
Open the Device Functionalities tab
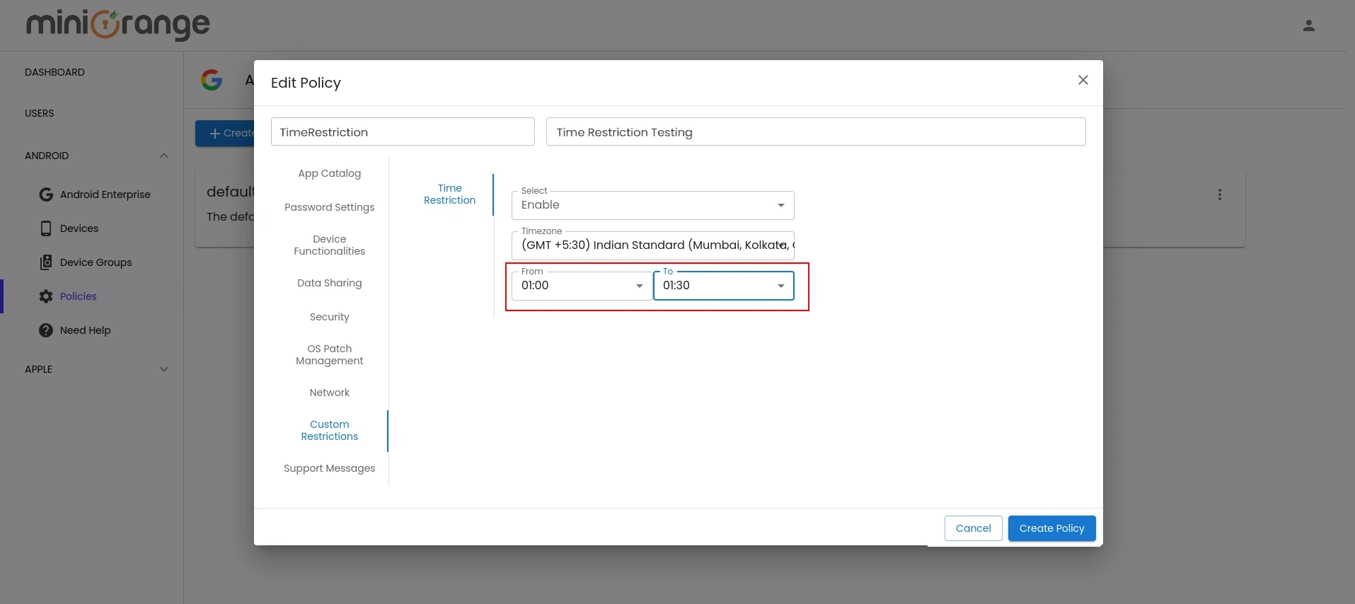click(330, 245)
